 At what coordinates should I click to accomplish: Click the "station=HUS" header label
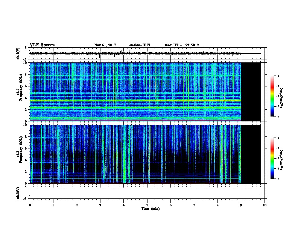pyautogui.click(x=140, y=45)
